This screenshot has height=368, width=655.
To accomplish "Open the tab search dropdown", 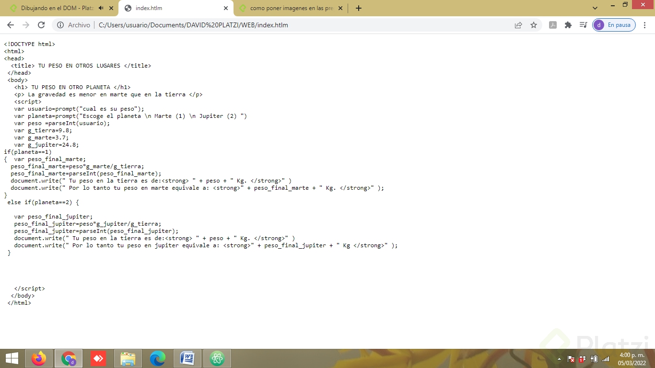I will (x=595, y=8).
